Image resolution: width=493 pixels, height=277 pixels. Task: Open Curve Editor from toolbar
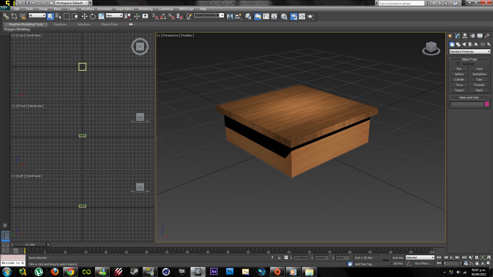266,16
